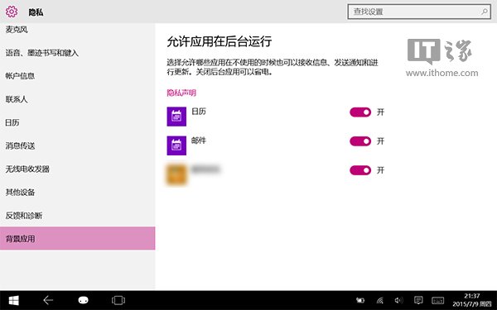This screenshot has width=497, height=310.
Task: Click the search magnifier icon
Action: [x=485, y=12]
